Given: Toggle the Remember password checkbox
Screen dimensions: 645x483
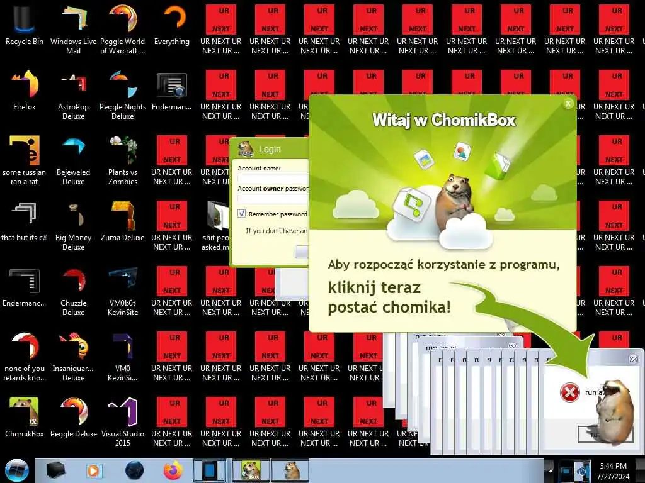Looking at the screenshot, I should (x=241, y=214).
